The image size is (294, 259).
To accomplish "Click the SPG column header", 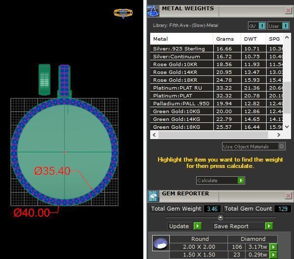I will pyautogui.click(x=274, y=39).
